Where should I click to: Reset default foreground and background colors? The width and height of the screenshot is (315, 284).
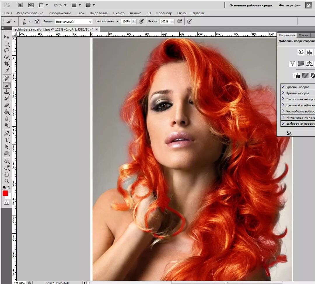coord(4,187)
